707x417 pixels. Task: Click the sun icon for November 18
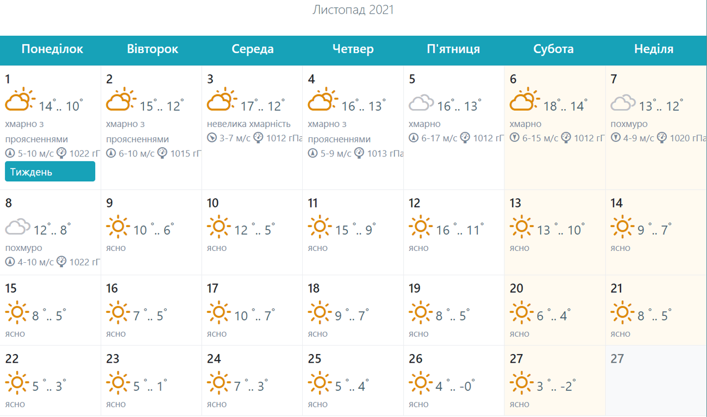(x=320, y=312)
